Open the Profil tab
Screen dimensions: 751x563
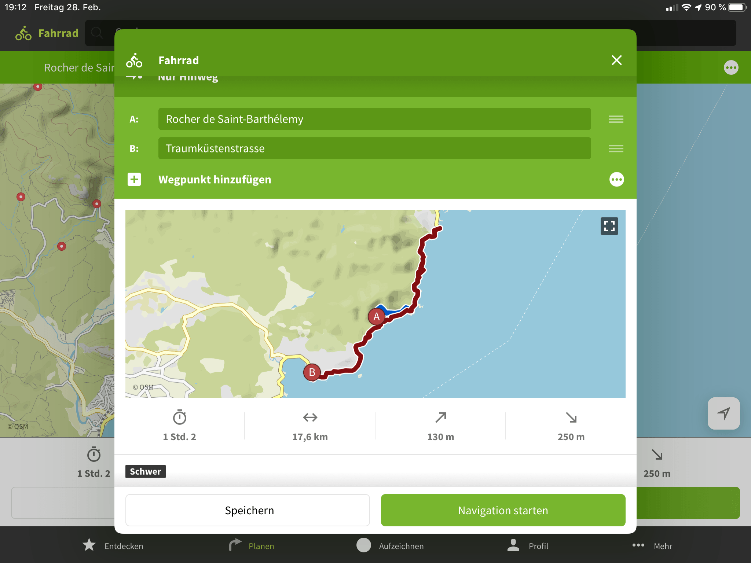pyautogui.click(x=528, y=546)
